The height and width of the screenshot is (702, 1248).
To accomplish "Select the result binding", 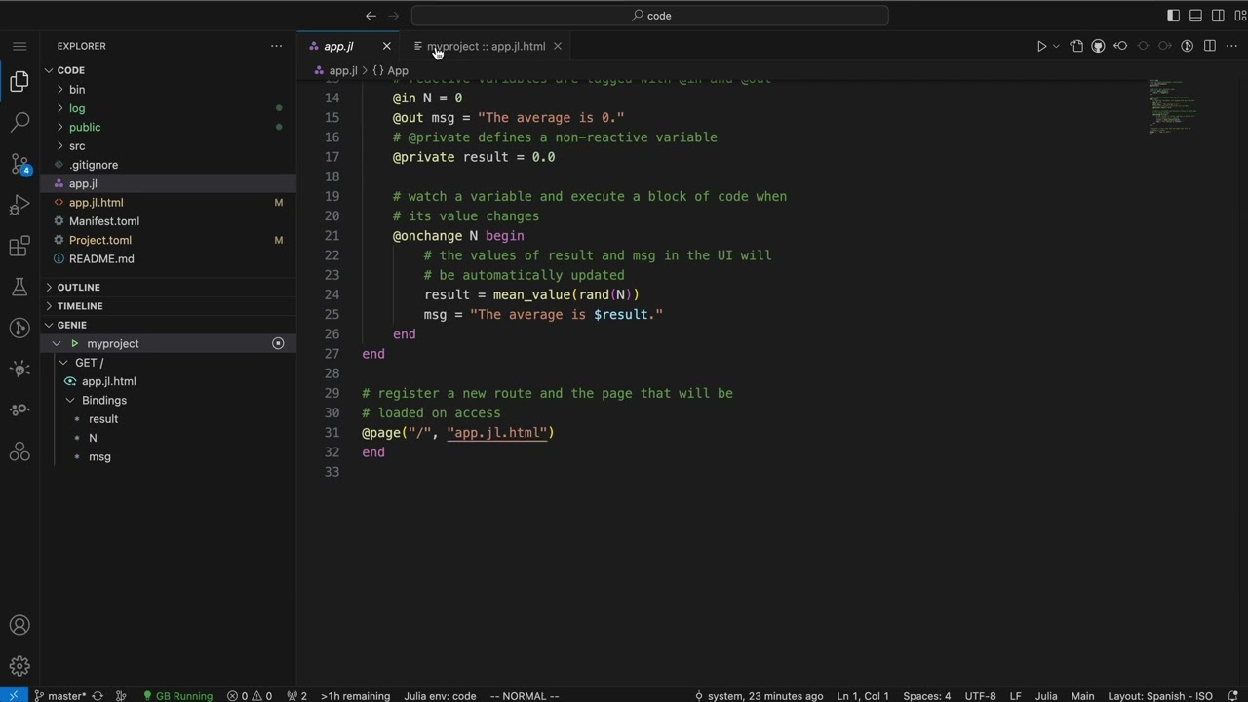I will [x=103, y=419].
